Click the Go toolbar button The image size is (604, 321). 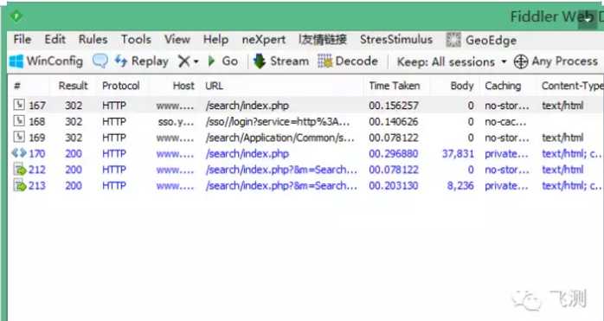[x=223, y=61]
